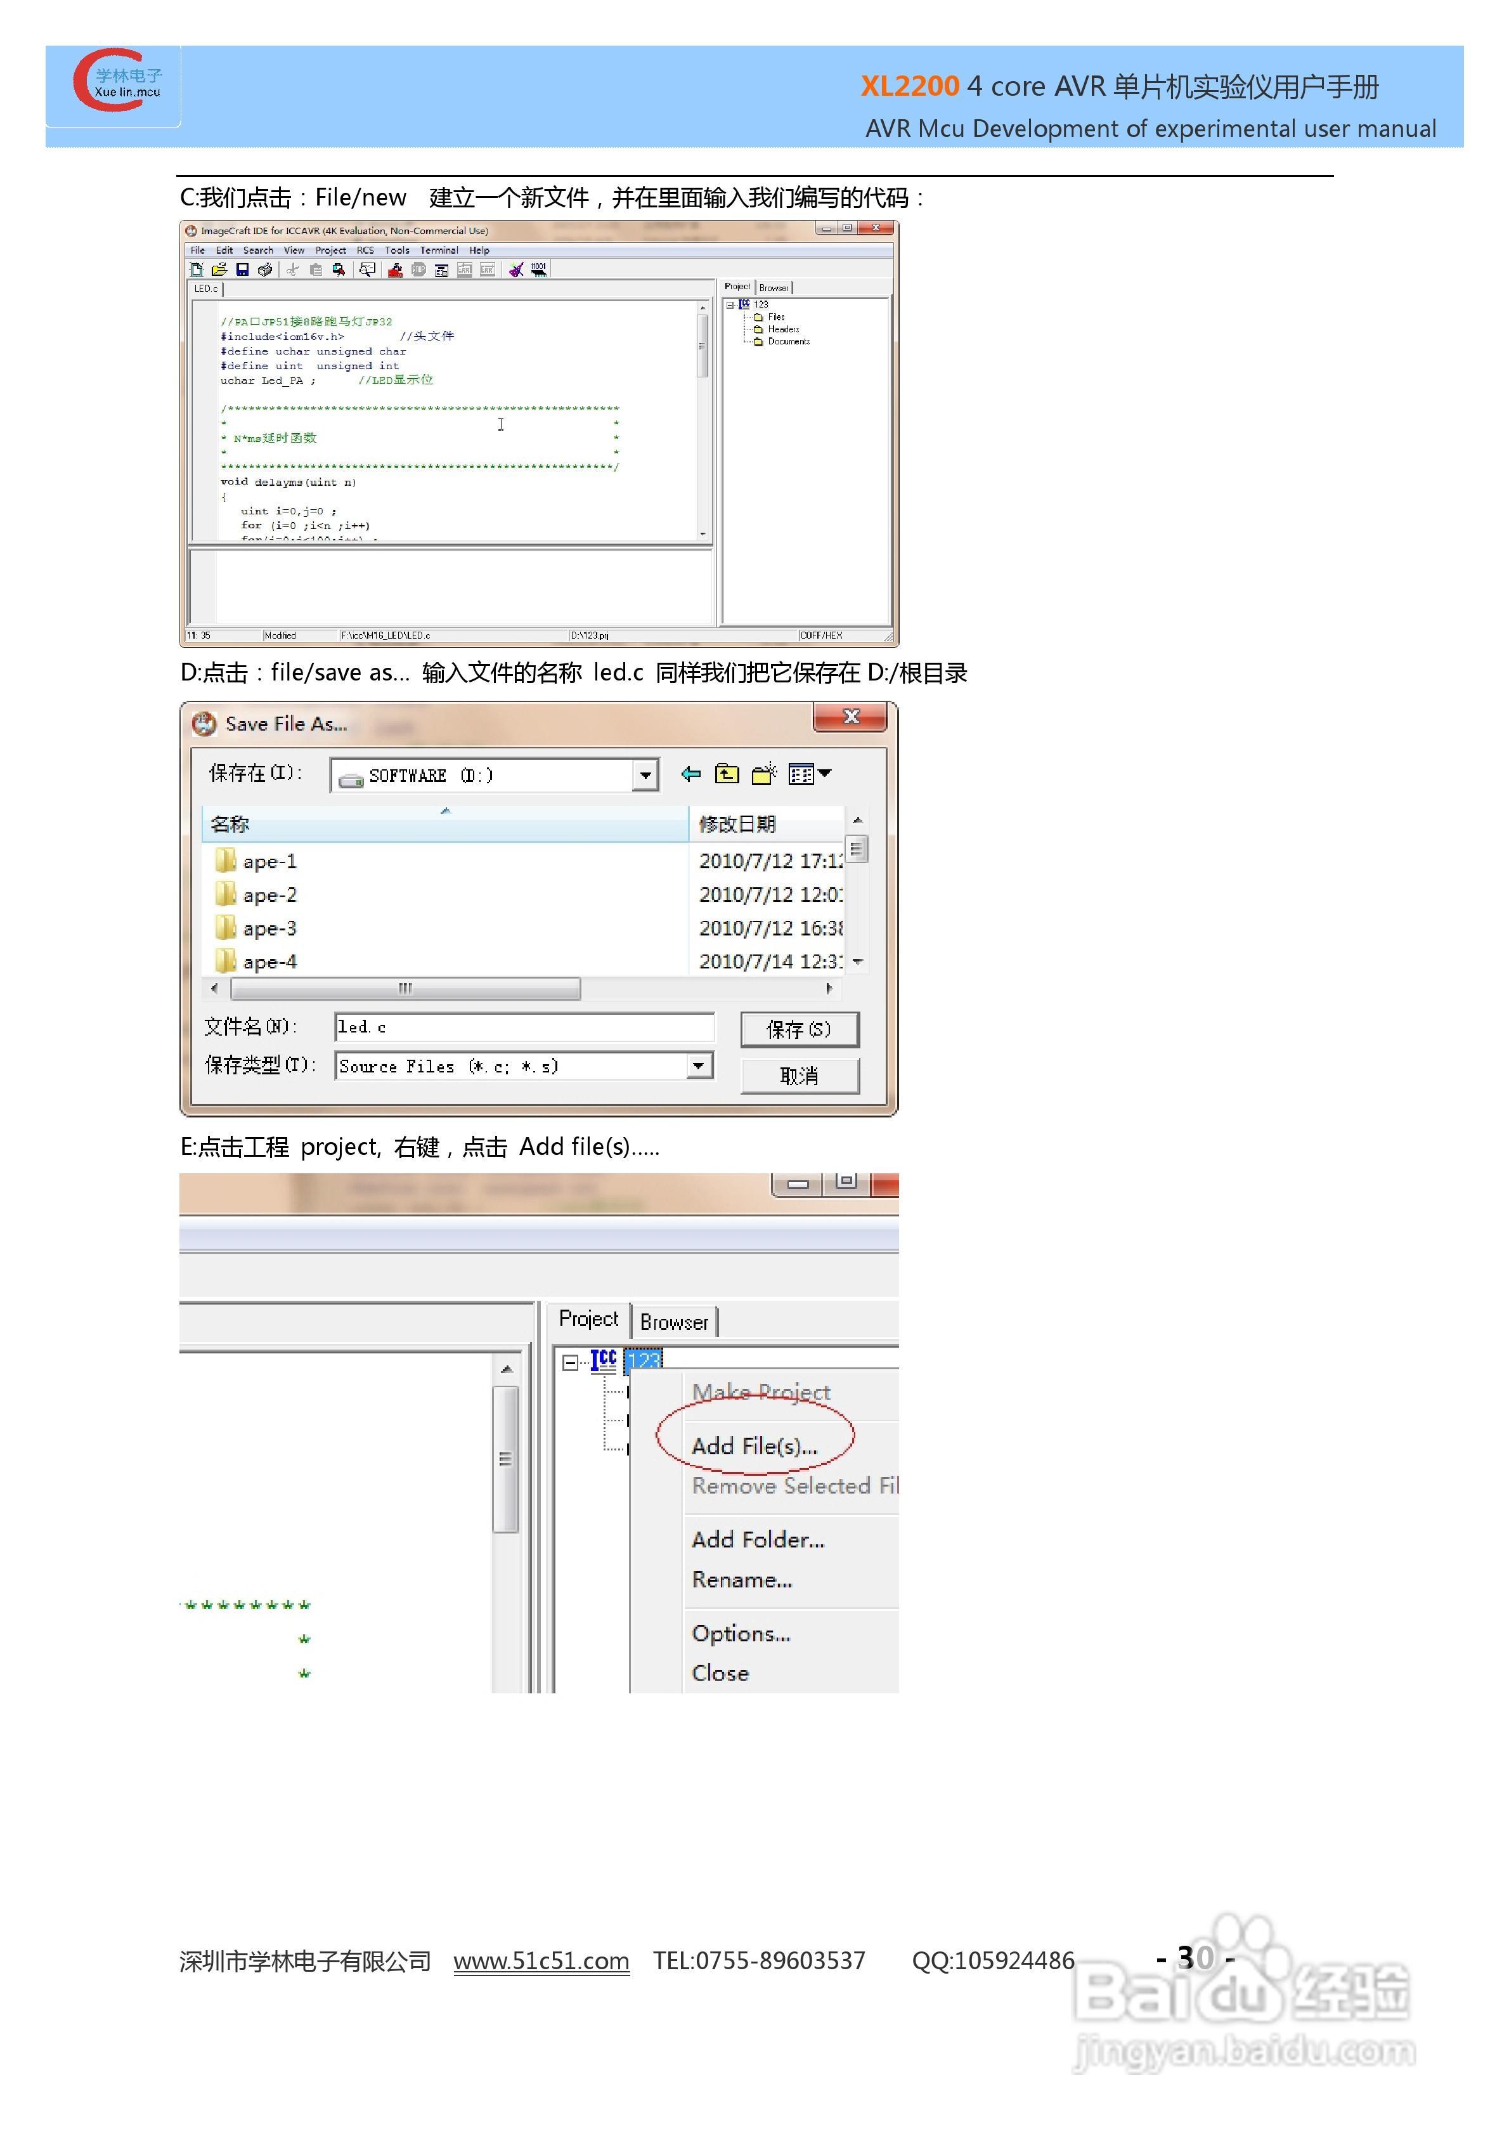This screenshot has height=2136, width=1509.
Task: Click the Go Back arrow in Save dialog
Action: click(x=690, y=774)
